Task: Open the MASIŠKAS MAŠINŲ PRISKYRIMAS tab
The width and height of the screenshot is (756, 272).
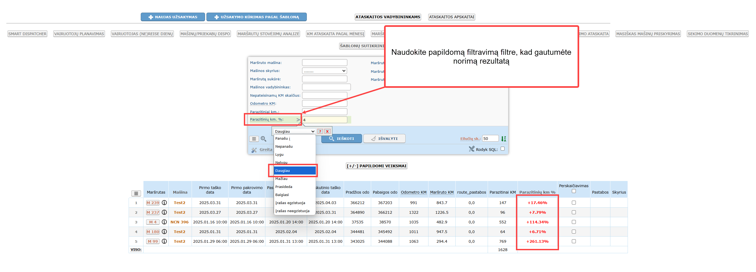Action: coord(648,34)
